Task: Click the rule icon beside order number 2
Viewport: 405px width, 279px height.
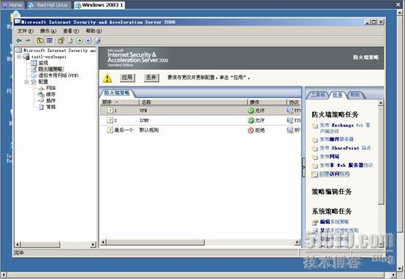Action: point(110,120)
